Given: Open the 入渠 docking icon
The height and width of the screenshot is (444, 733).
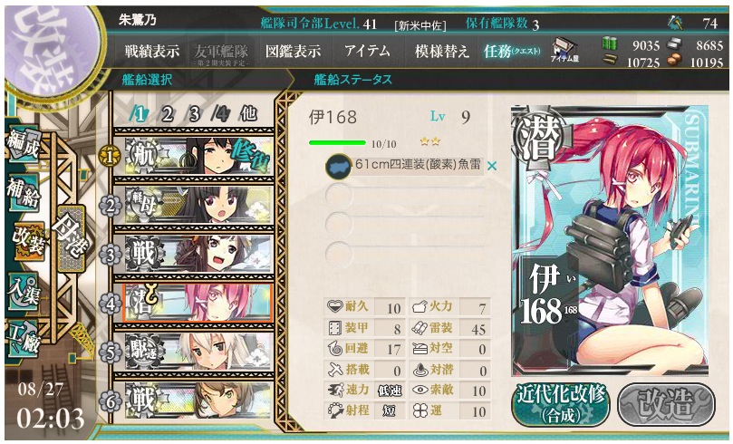Looking at the screenshot, I should [23, 290].
